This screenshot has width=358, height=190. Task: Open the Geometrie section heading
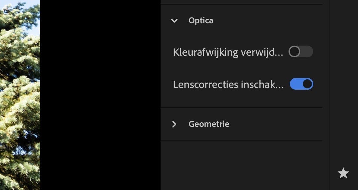click(x=209, y=124)
